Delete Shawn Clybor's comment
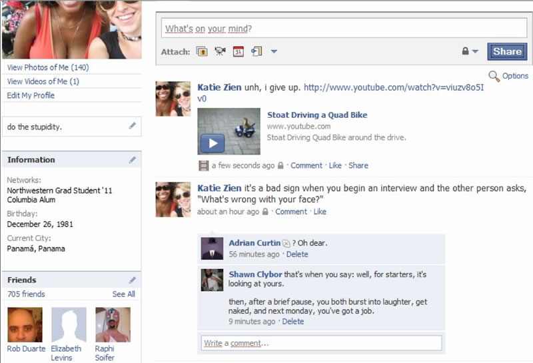 coord(293,322)
